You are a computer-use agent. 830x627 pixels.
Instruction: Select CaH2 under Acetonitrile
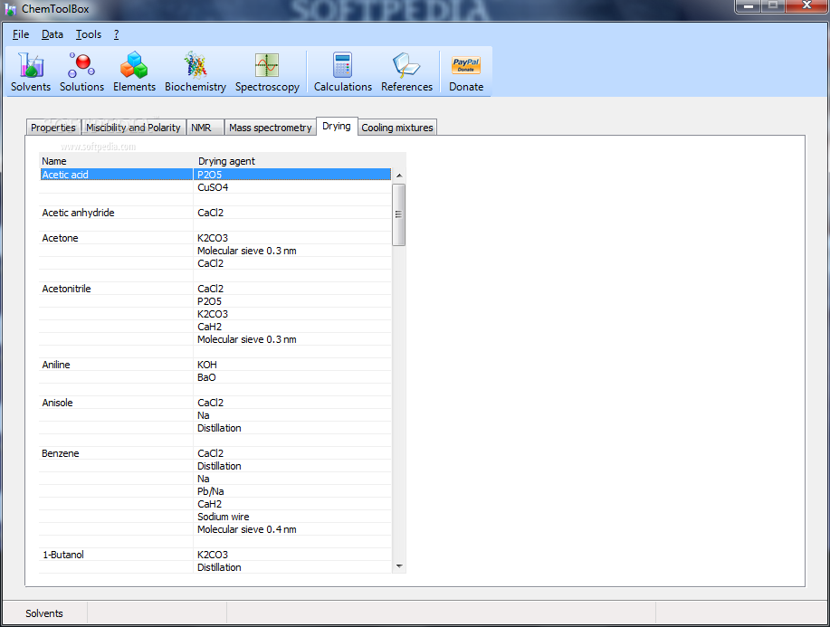210,327
